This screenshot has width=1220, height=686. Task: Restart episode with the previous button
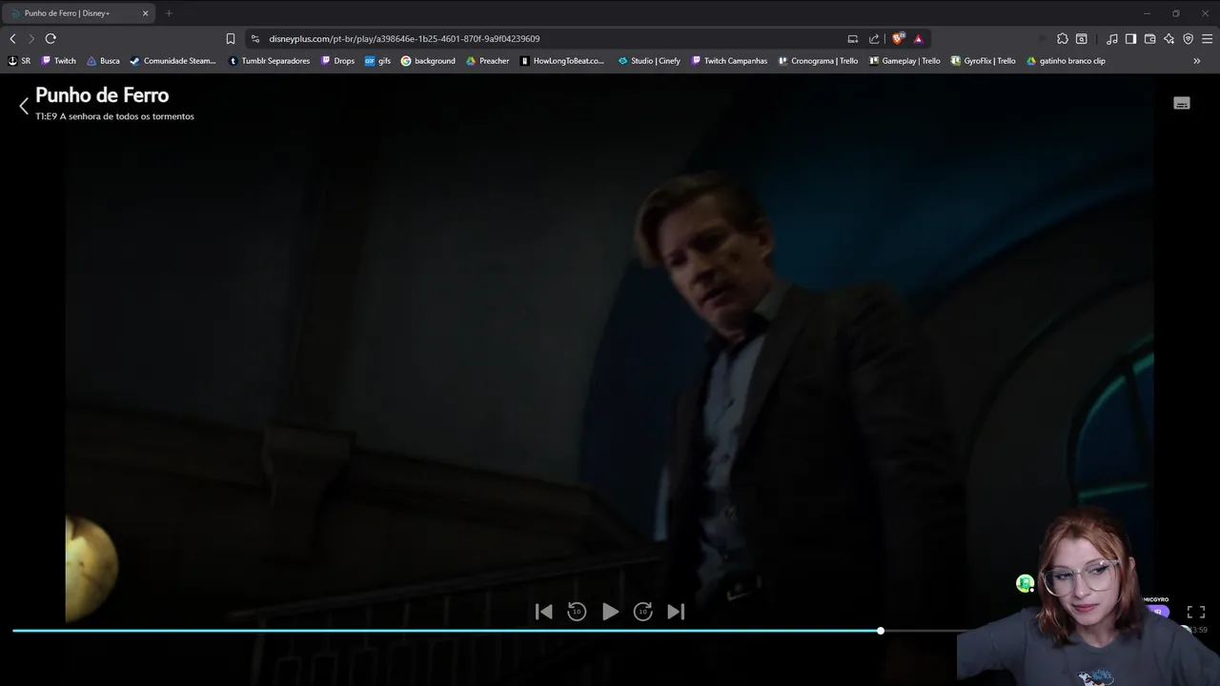tap(544, 612)
